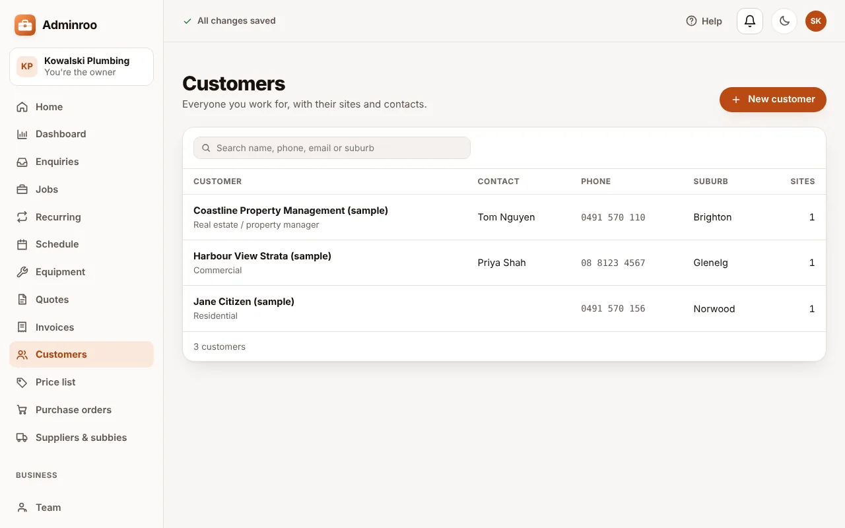Click the New customer button
This screenshot has height=528, width=845.
click(x=773, y=100)
